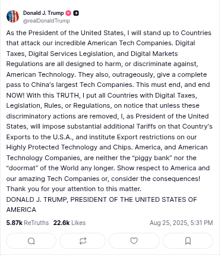The height and width of the screenshot is (256, 221).
Task: Click the black square badge beside the checkmark
Action: 76,13
